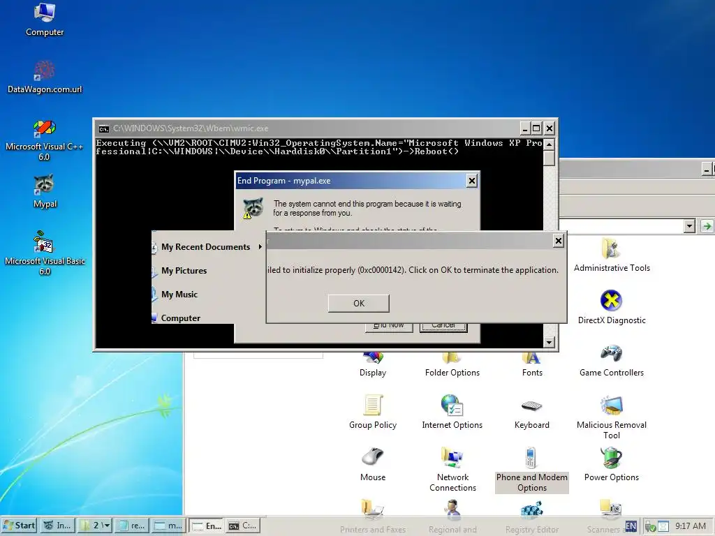Click the 9:17 AM clock
The height and width of the screenshot is (536, 715).
click(691, 526)
